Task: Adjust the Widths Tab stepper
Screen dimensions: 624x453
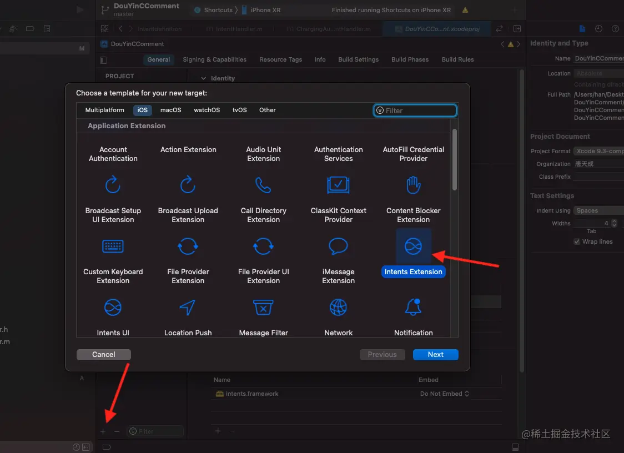Action: [614, 223]
